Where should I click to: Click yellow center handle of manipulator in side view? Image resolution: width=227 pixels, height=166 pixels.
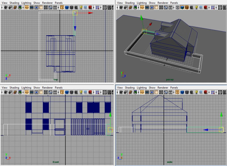[221, 130]
